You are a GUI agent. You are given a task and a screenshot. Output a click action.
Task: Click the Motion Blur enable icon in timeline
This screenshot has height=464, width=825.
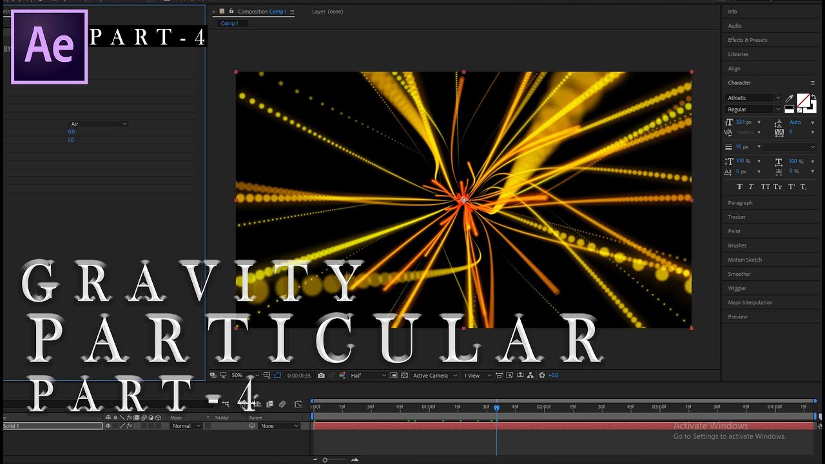pos(282,404)
